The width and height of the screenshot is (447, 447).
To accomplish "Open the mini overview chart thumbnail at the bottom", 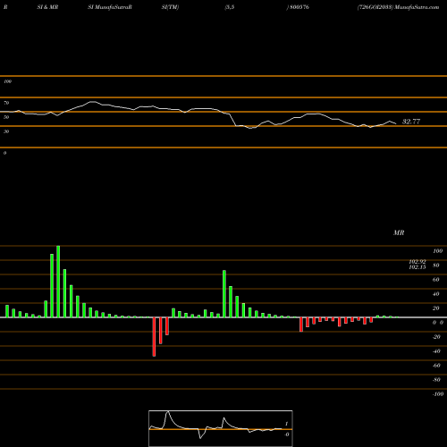I will [x=221, y=428].
